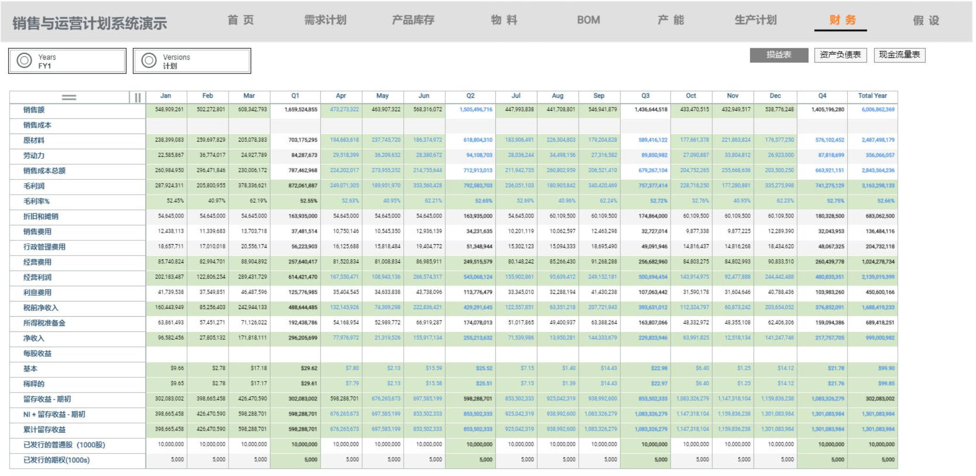Click the horizontal lines icon in table header
Screen dimensions: 976x476
[69, 97]
